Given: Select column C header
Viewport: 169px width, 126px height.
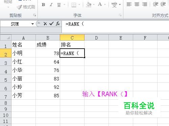Looking at the screenshot, I should click(x=72, y=37).
